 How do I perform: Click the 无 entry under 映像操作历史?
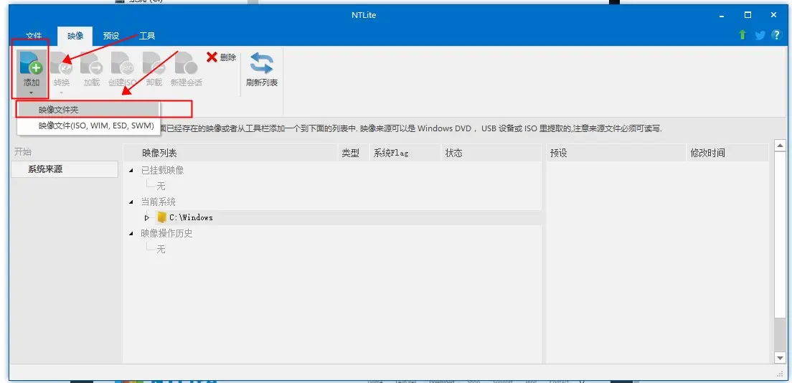(x=161, y=249)
